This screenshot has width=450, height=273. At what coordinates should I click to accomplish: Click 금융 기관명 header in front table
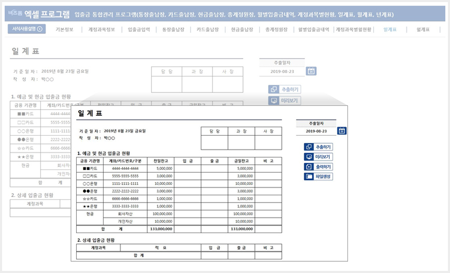point(90,161)
